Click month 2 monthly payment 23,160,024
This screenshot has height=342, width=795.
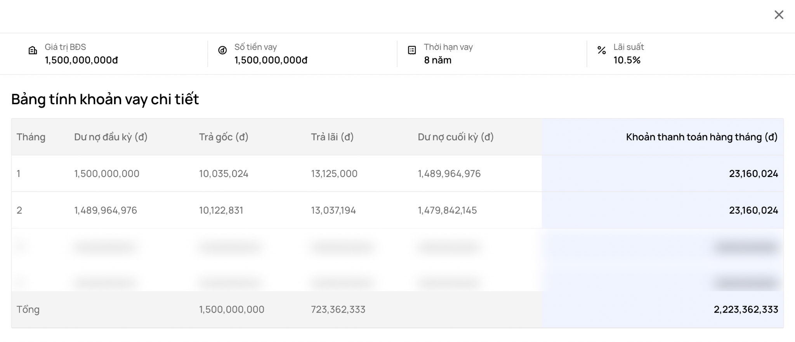click(753, 210)
